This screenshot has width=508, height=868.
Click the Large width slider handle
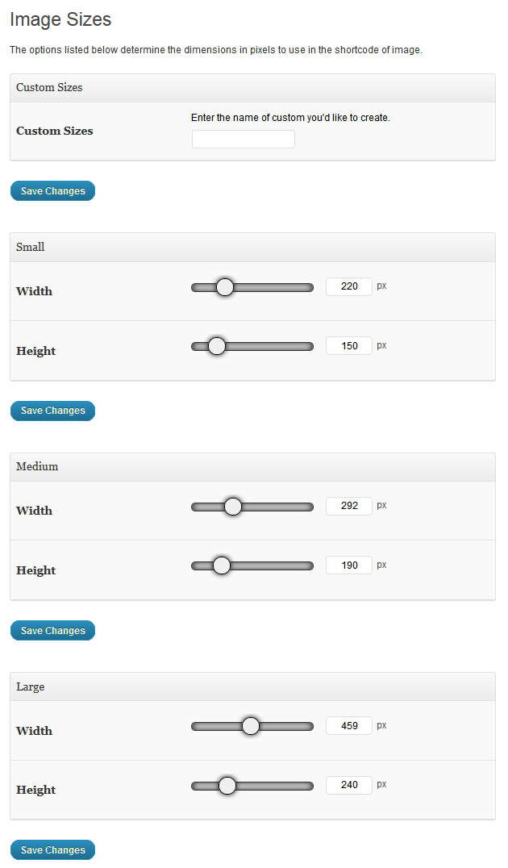(251, 726)
